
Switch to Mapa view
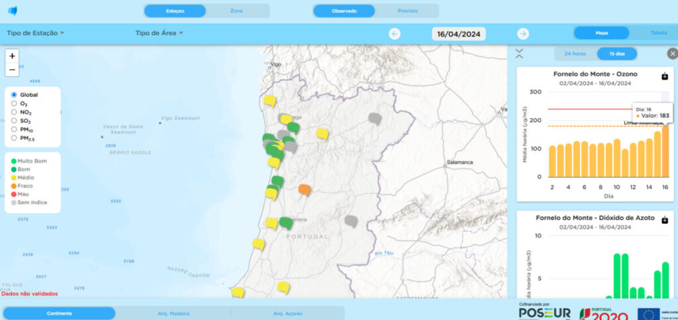click(x=601, y=33)
